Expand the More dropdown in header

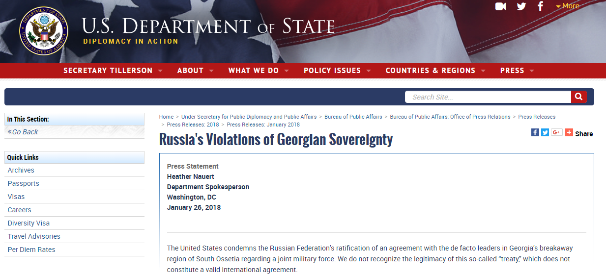568,6
